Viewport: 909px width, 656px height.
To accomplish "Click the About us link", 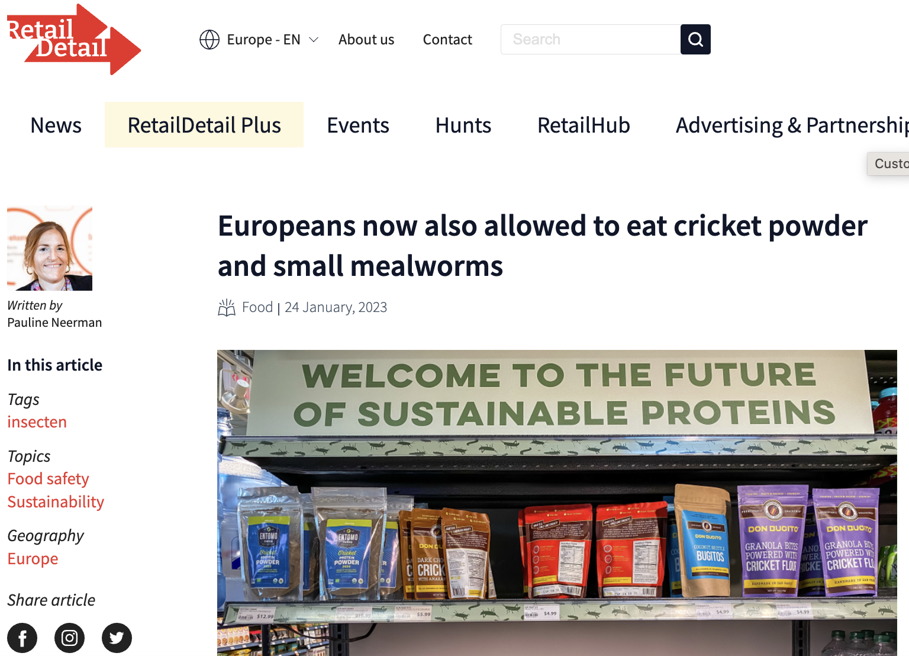I will tap(366, 40).
